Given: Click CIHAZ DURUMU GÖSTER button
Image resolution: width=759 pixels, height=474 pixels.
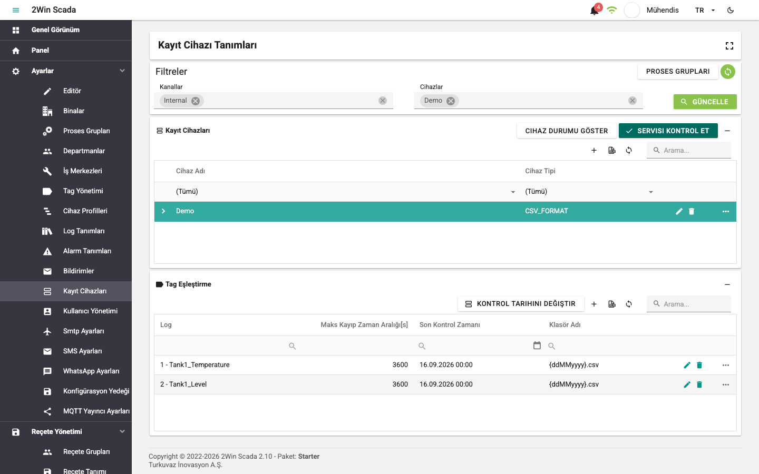Looking at the screenshot, I should pos(567,131).
